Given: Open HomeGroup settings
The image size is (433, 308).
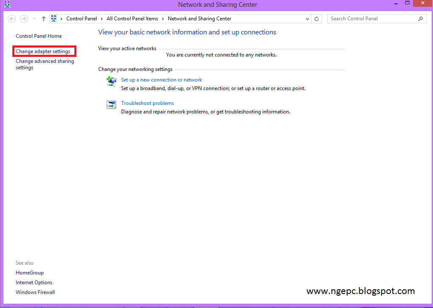Looking at the screenshot, I should click(29, 272).
